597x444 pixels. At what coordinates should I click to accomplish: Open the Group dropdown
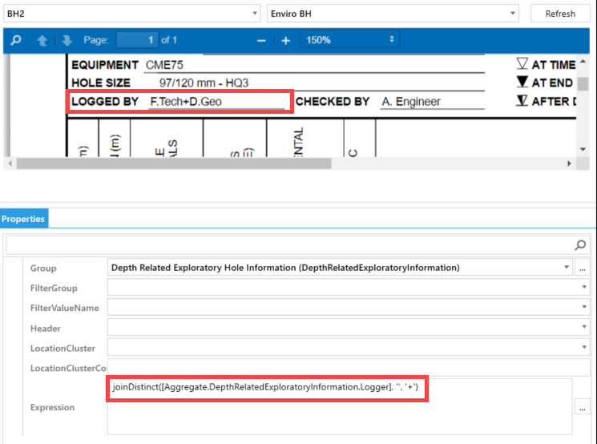point(340,268)
